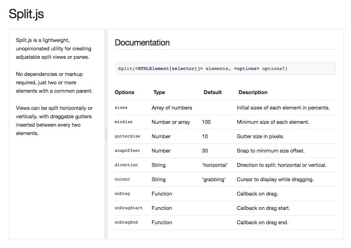The height and width of the screenshot is (248, 351).
Task: Click the Number type in the gutterSize row
Action: 161,136
